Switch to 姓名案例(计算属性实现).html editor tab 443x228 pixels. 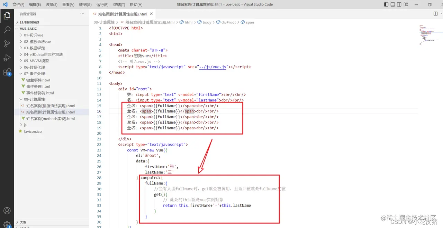coord(123,14)
